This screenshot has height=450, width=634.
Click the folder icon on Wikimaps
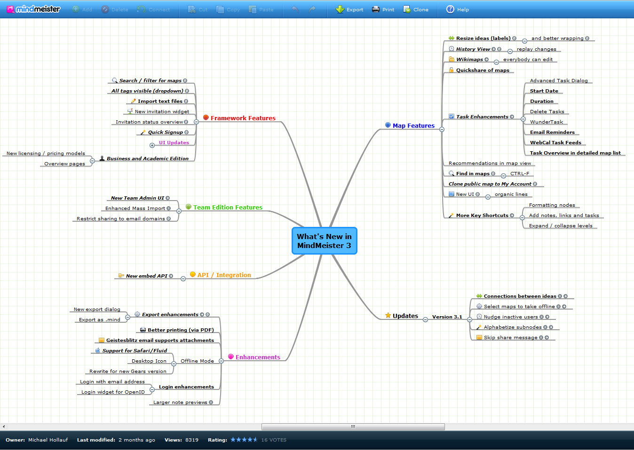(x=452, y=60)
